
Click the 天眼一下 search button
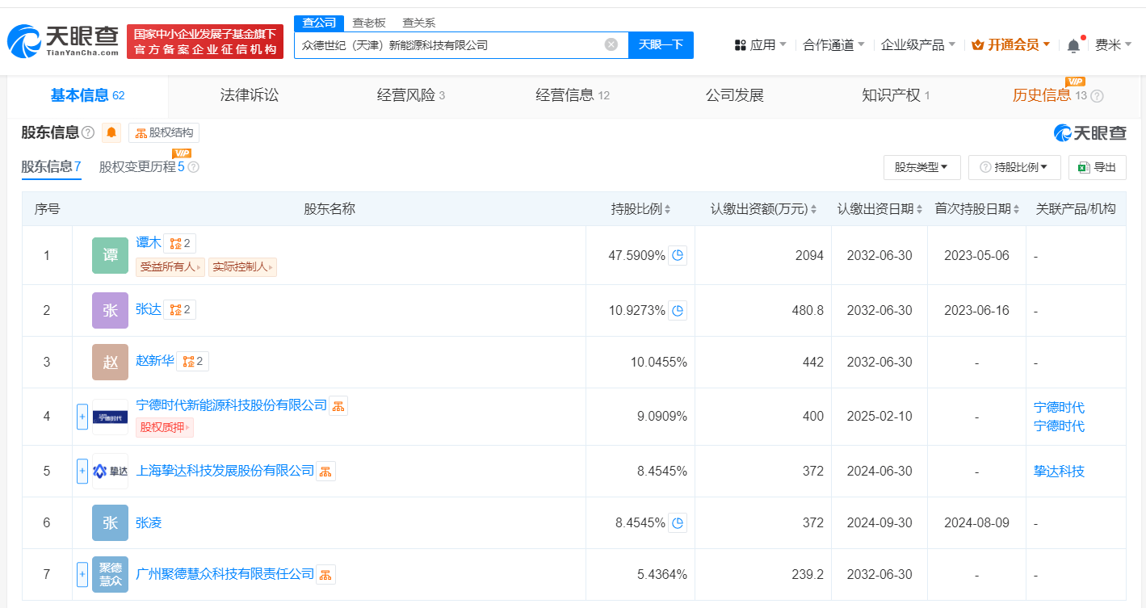click(x=661, y=45)
